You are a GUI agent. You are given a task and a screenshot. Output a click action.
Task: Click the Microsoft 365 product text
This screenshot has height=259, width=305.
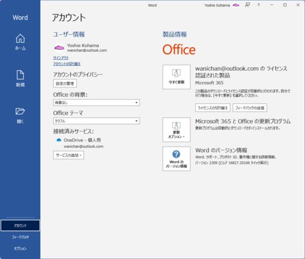pyautogui.click(x=209, y=82)
